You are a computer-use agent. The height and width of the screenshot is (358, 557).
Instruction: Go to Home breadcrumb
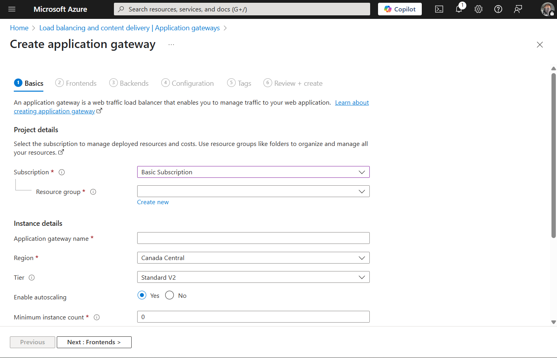pos(19,28)
